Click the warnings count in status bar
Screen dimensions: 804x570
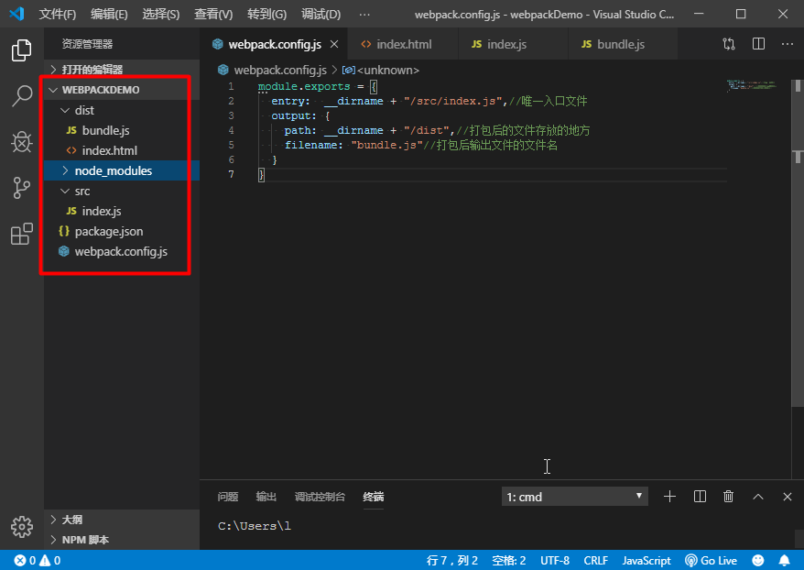pos(50,560)
